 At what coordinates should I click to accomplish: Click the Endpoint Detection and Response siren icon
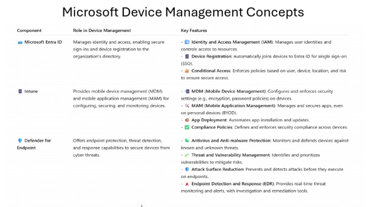pyautogui.click(x=187, y=184)
